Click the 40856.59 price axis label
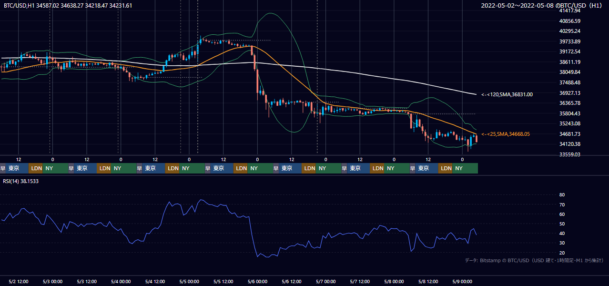Image resolution: width=609 pixels, height=286 pixels. [x=569, y=21]
